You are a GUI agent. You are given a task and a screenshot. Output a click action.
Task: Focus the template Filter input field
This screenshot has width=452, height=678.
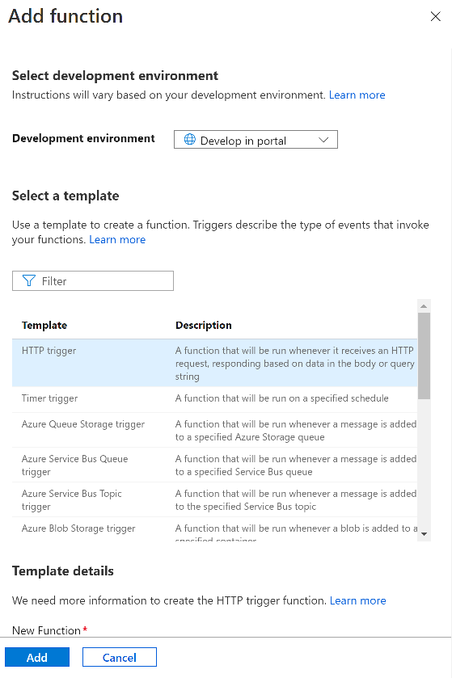coord(93,281)
